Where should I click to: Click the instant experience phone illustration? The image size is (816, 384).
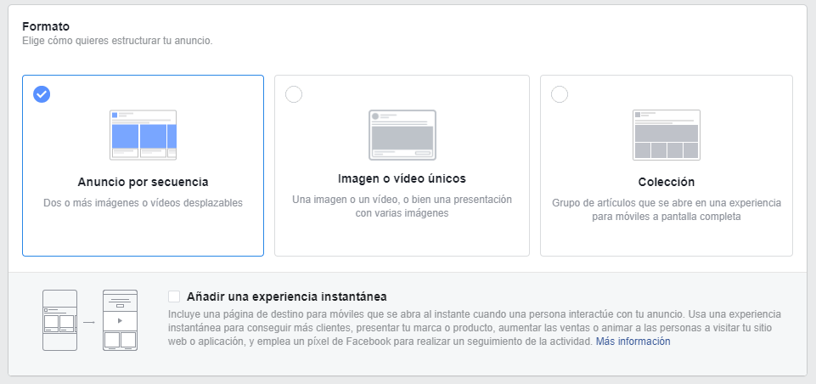[x=90, y=320]
